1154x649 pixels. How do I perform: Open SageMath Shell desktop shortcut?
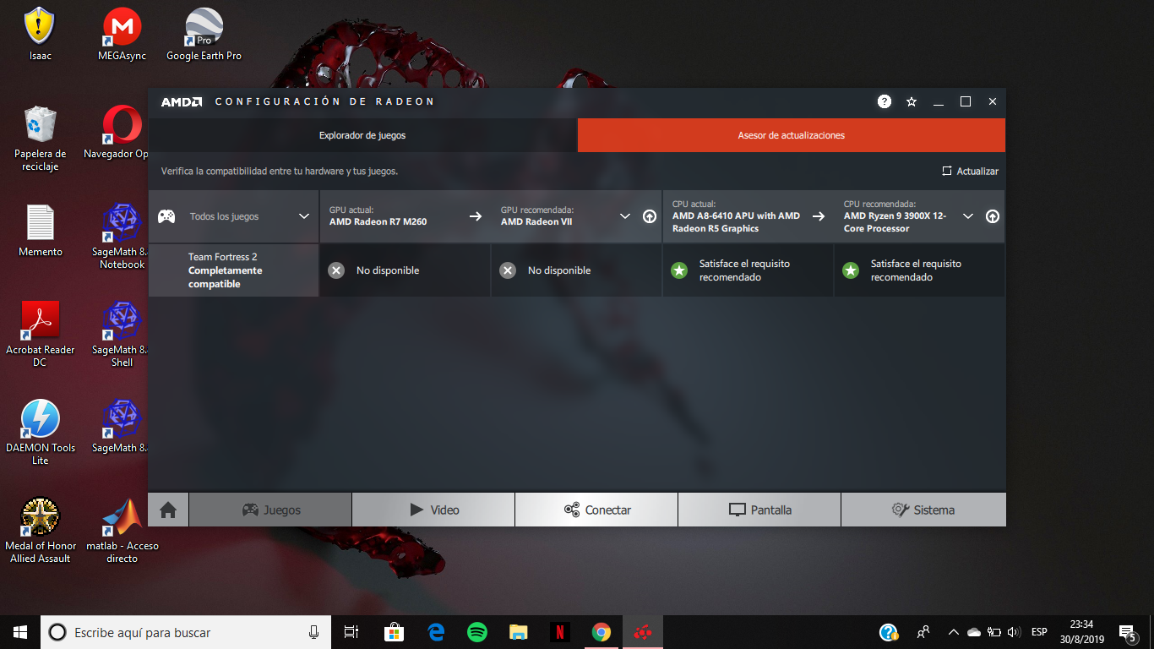tap(119, 335)
